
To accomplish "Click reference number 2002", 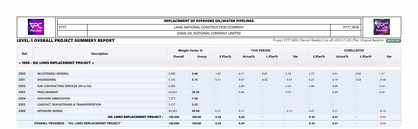I will coord(22,86).
